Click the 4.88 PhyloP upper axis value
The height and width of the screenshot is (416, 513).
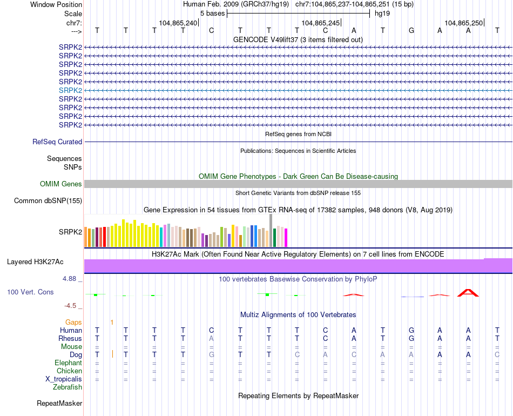[x=69, y=279]
